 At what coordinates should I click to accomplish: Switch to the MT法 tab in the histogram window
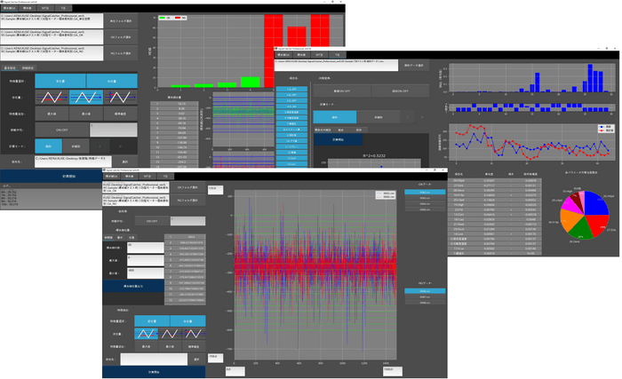(44, 8)
